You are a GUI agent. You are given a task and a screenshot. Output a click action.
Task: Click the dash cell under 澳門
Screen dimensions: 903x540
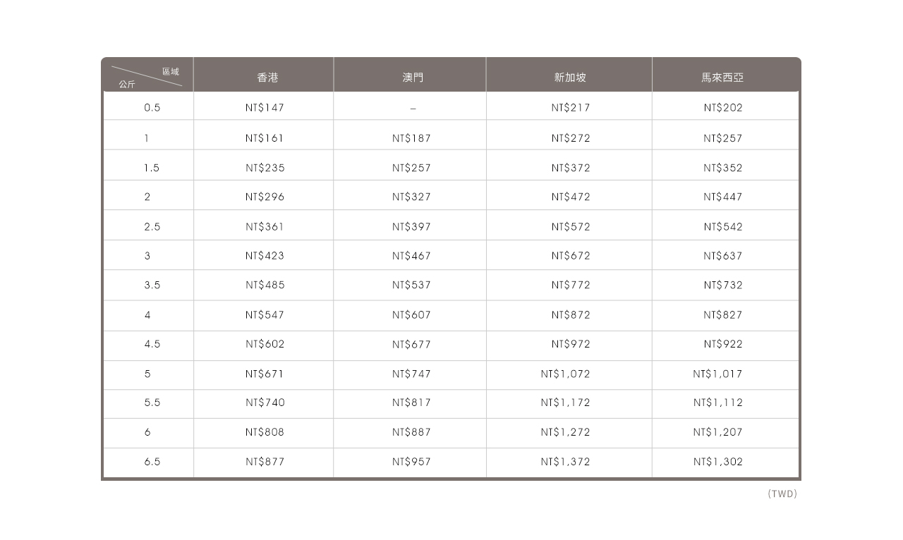413,109
